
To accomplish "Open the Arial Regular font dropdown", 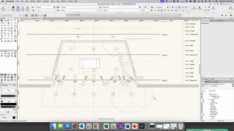I will [x=162, y=7].
